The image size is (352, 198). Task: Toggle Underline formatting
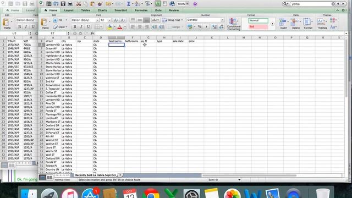88,27
